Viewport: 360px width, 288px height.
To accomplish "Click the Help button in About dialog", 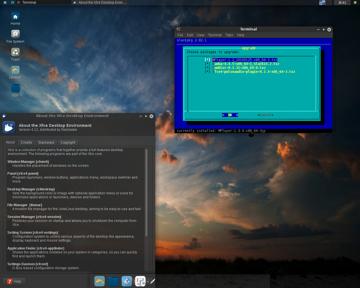I will click(x=14, y=282).
